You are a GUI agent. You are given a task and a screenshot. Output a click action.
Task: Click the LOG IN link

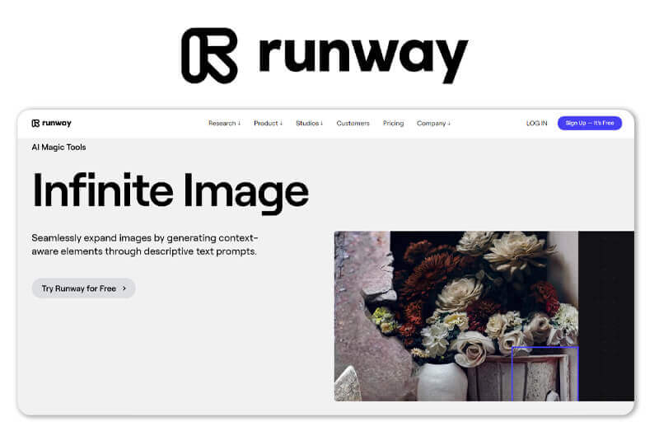click(x=537, y=123)
